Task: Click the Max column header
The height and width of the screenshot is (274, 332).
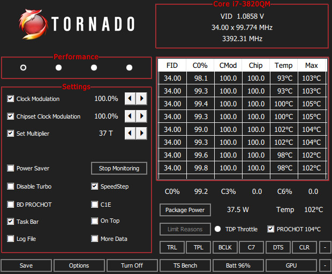Action: (x=312, y=66)
